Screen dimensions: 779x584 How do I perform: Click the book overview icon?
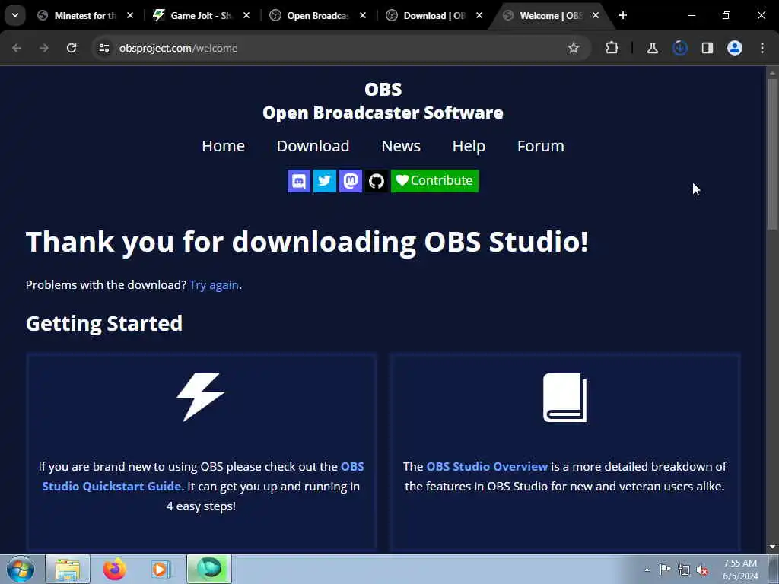565,397
